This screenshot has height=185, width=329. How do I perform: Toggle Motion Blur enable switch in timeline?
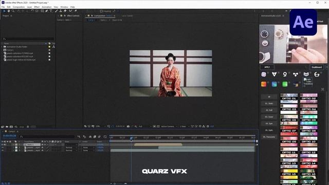tap(99, 137)
